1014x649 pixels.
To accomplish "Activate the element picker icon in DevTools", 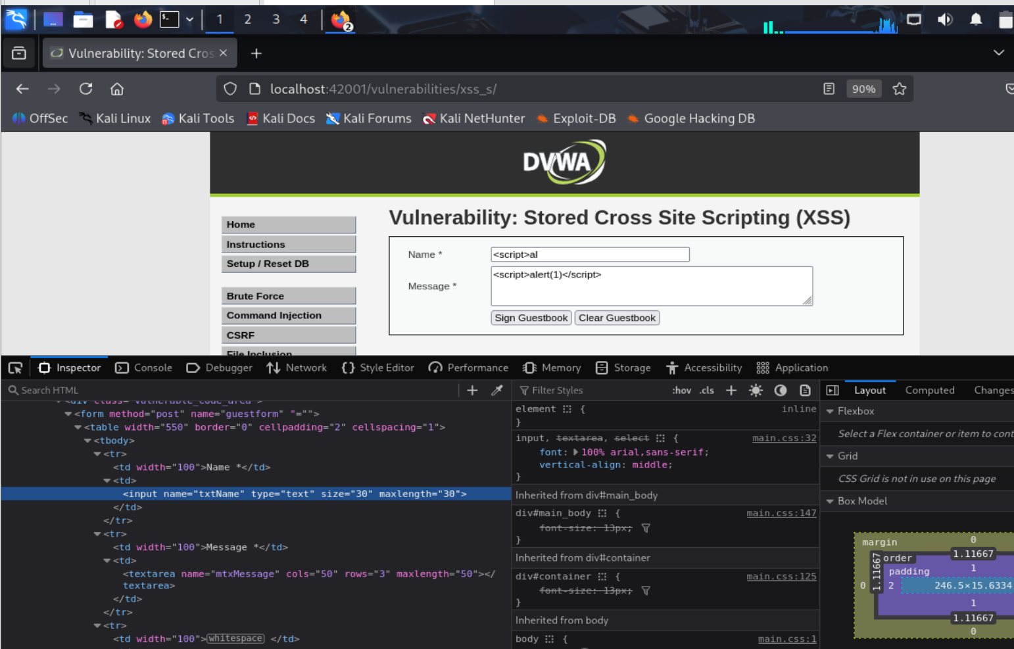I will pyautogui.click(x=15, y=368).
